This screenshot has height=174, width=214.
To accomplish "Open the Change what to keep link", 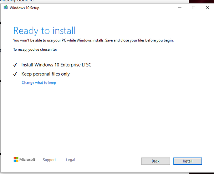I will point(39,83).
